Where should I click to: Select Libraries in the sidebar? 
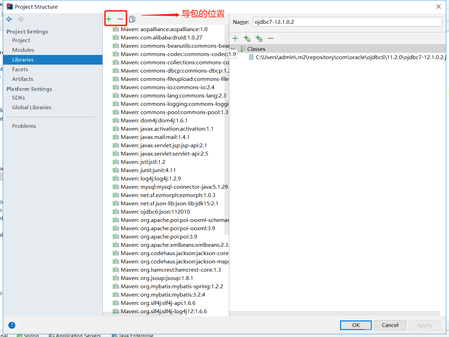pyautogui.click(x=53, y=59)
